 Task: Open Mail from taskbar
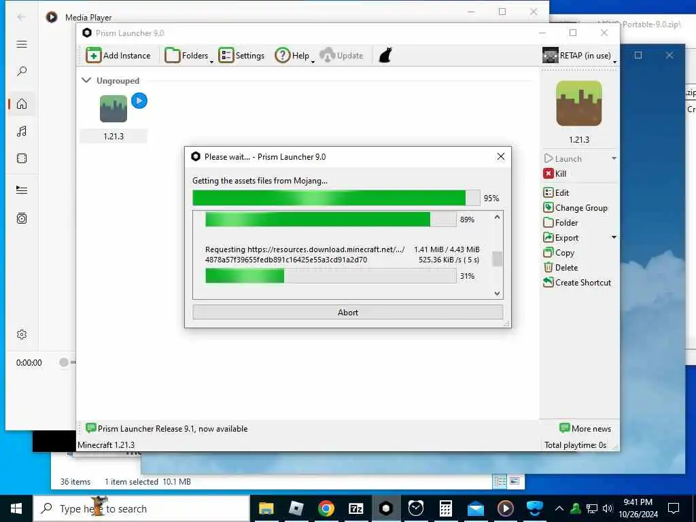coord(475,508)
